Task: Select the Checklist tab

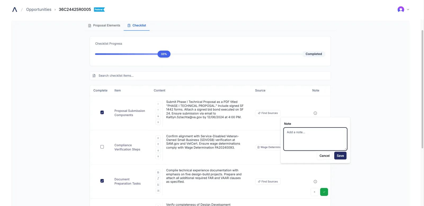Action: [x=137, y=25]
